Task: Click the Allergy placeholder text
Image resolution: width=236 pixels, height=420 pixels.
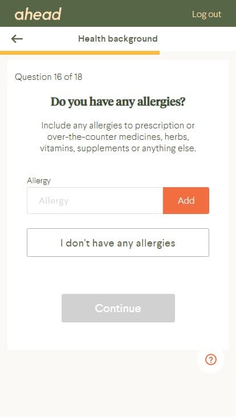Action: [x=54, y=201]
